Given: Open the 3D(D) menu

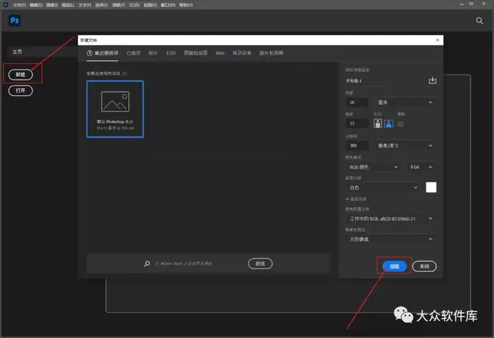Looking at the screenshot, I should pos(134,5).
